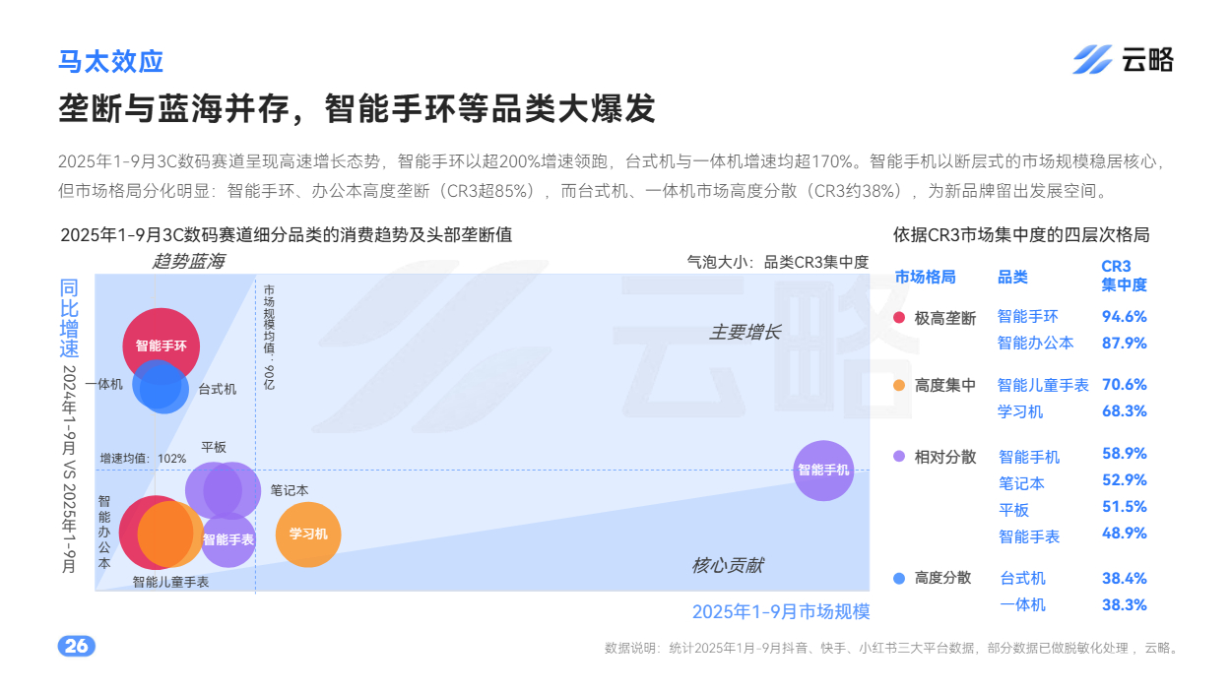
Task: Click the 趋势蓝海 quadrant label
Action: tap(188, 261)
